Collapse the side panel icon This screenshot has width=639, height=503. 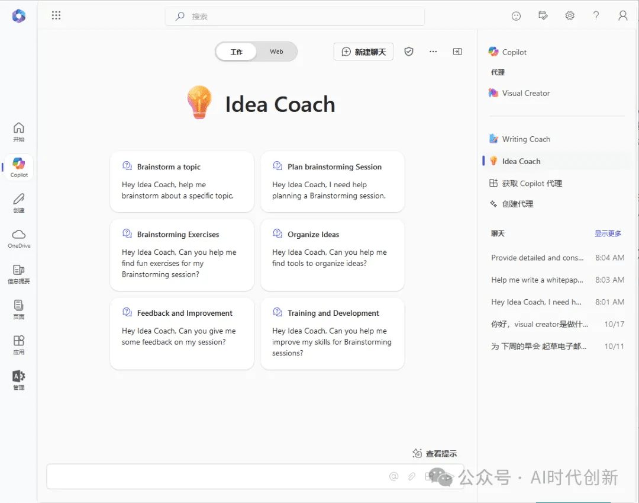[457, 52]
